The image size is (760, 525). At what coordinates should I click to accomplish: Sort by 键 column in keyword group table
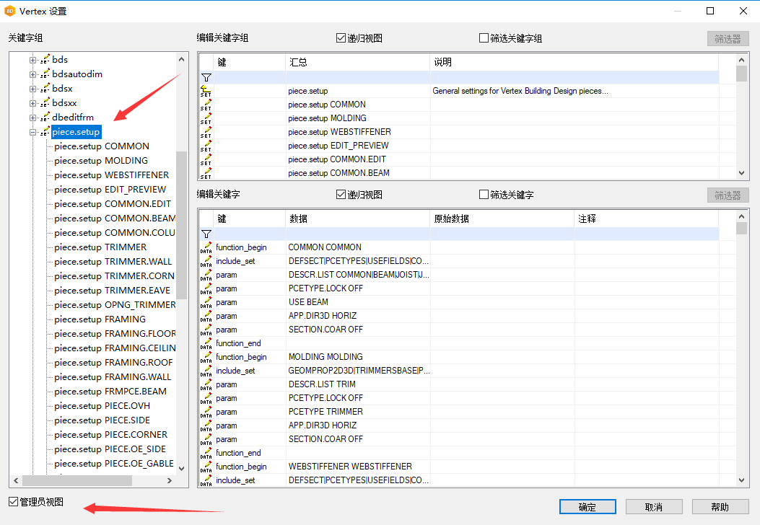click(249, 62)
